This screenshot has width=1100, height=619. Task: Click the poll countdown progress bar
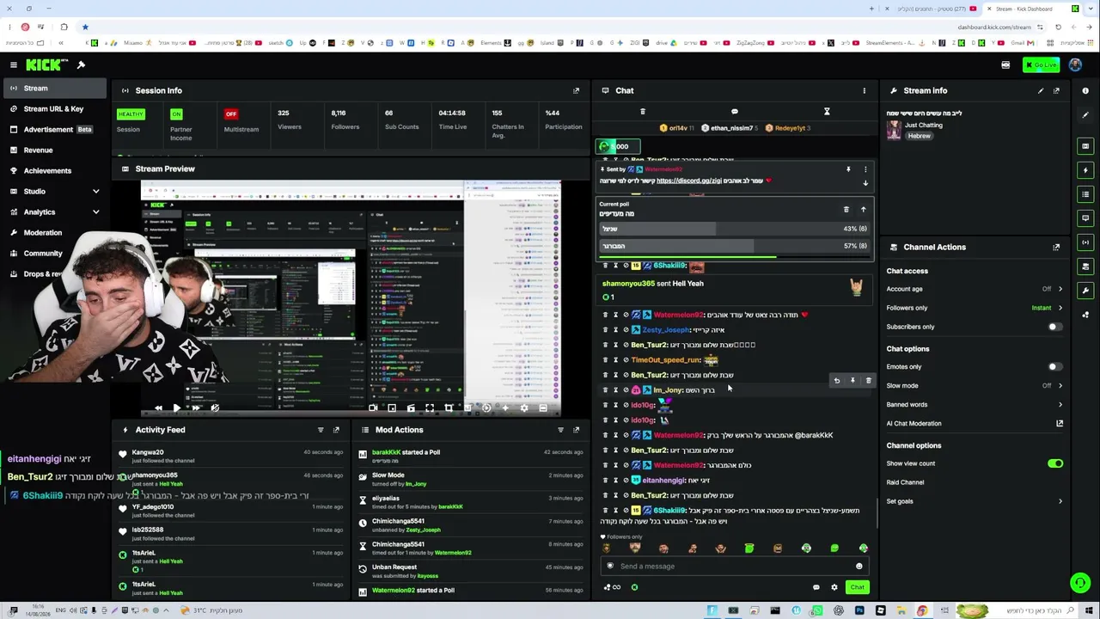735,256
